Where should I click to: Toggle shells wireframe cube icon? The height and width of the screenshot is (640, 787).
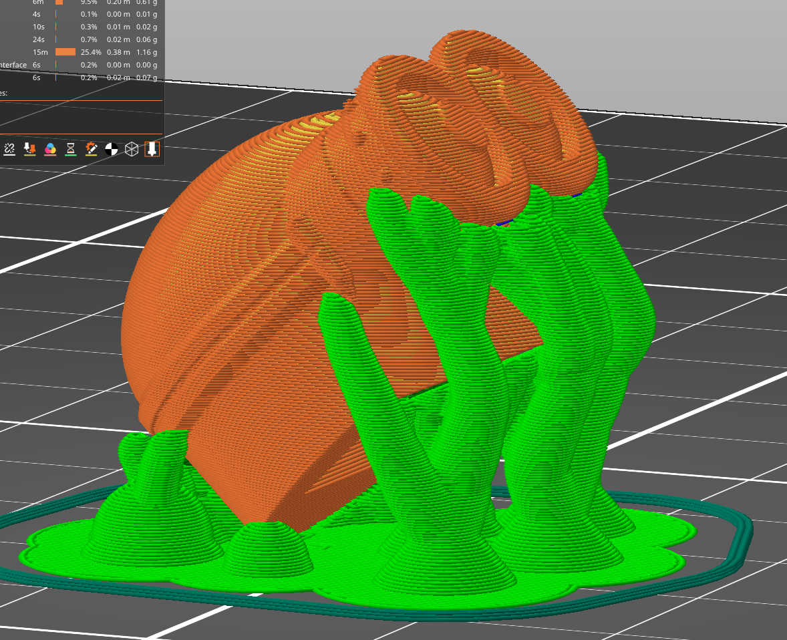(x=132, y=148)
